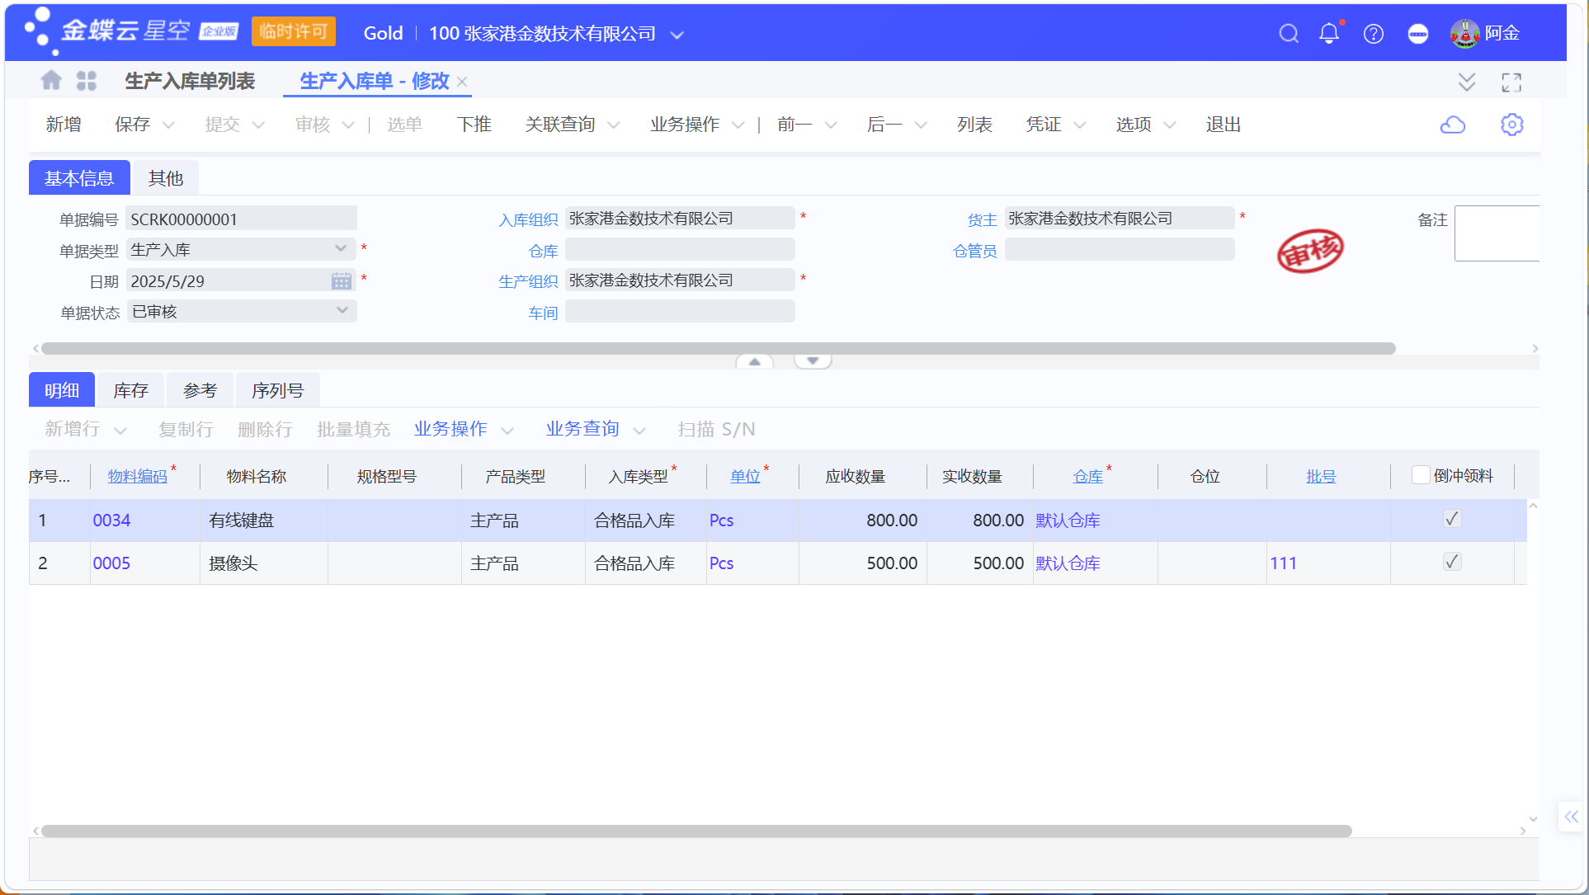Open material code 0005 link

click(111, 563)
